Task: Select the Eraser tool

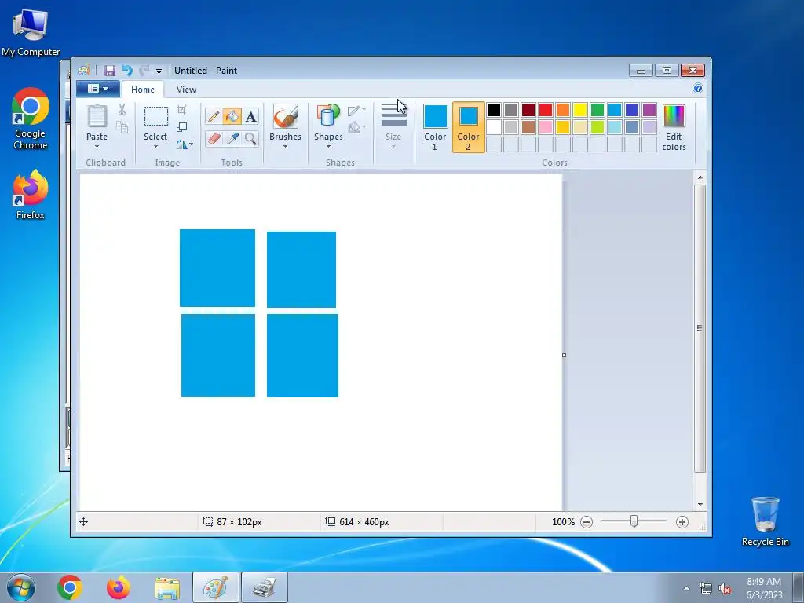Action: click(x=214, y=138)
